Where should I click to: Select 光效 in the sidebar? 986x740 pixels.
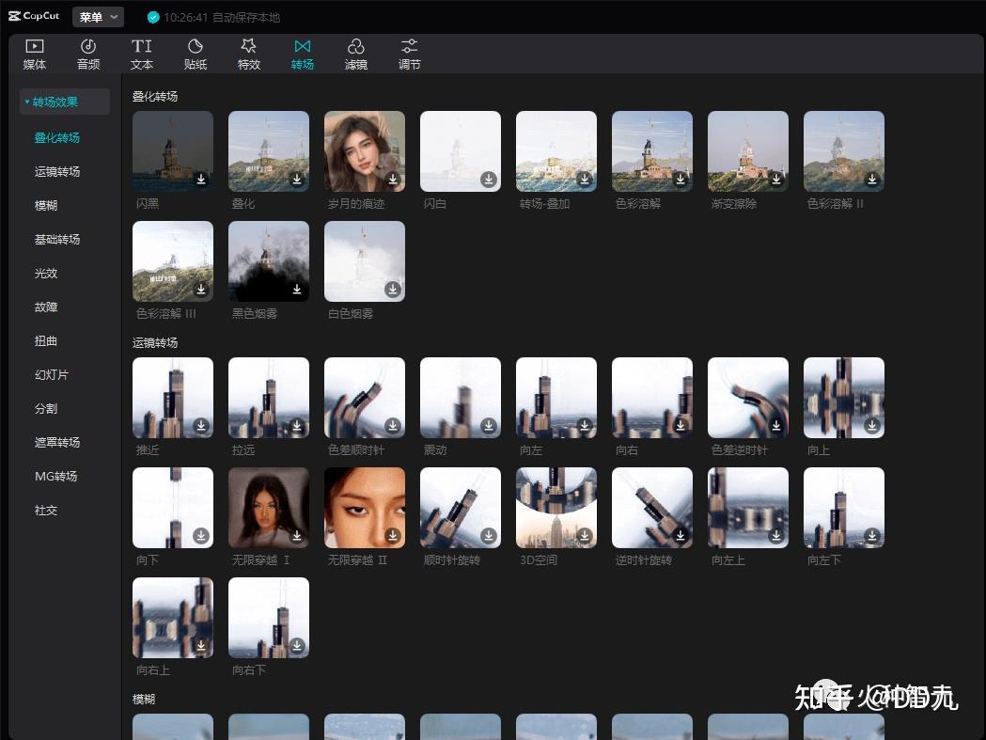click(x=46, y=273)
